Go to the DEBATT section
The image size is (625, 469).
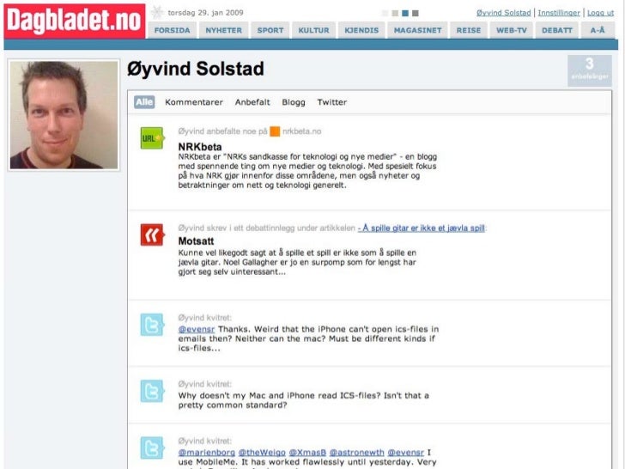(557, 30)
